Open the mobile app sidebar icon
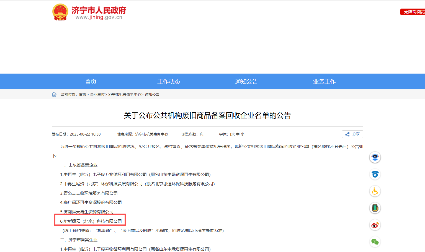This screenshot has height=252, width=425. (x=375, y=208)
